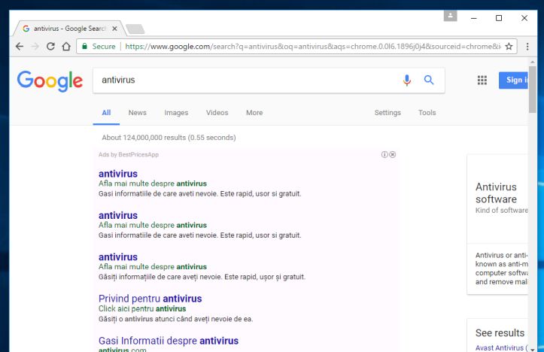Click See results heading in side panel
This screenshot has width=544, height=352.
500,333
